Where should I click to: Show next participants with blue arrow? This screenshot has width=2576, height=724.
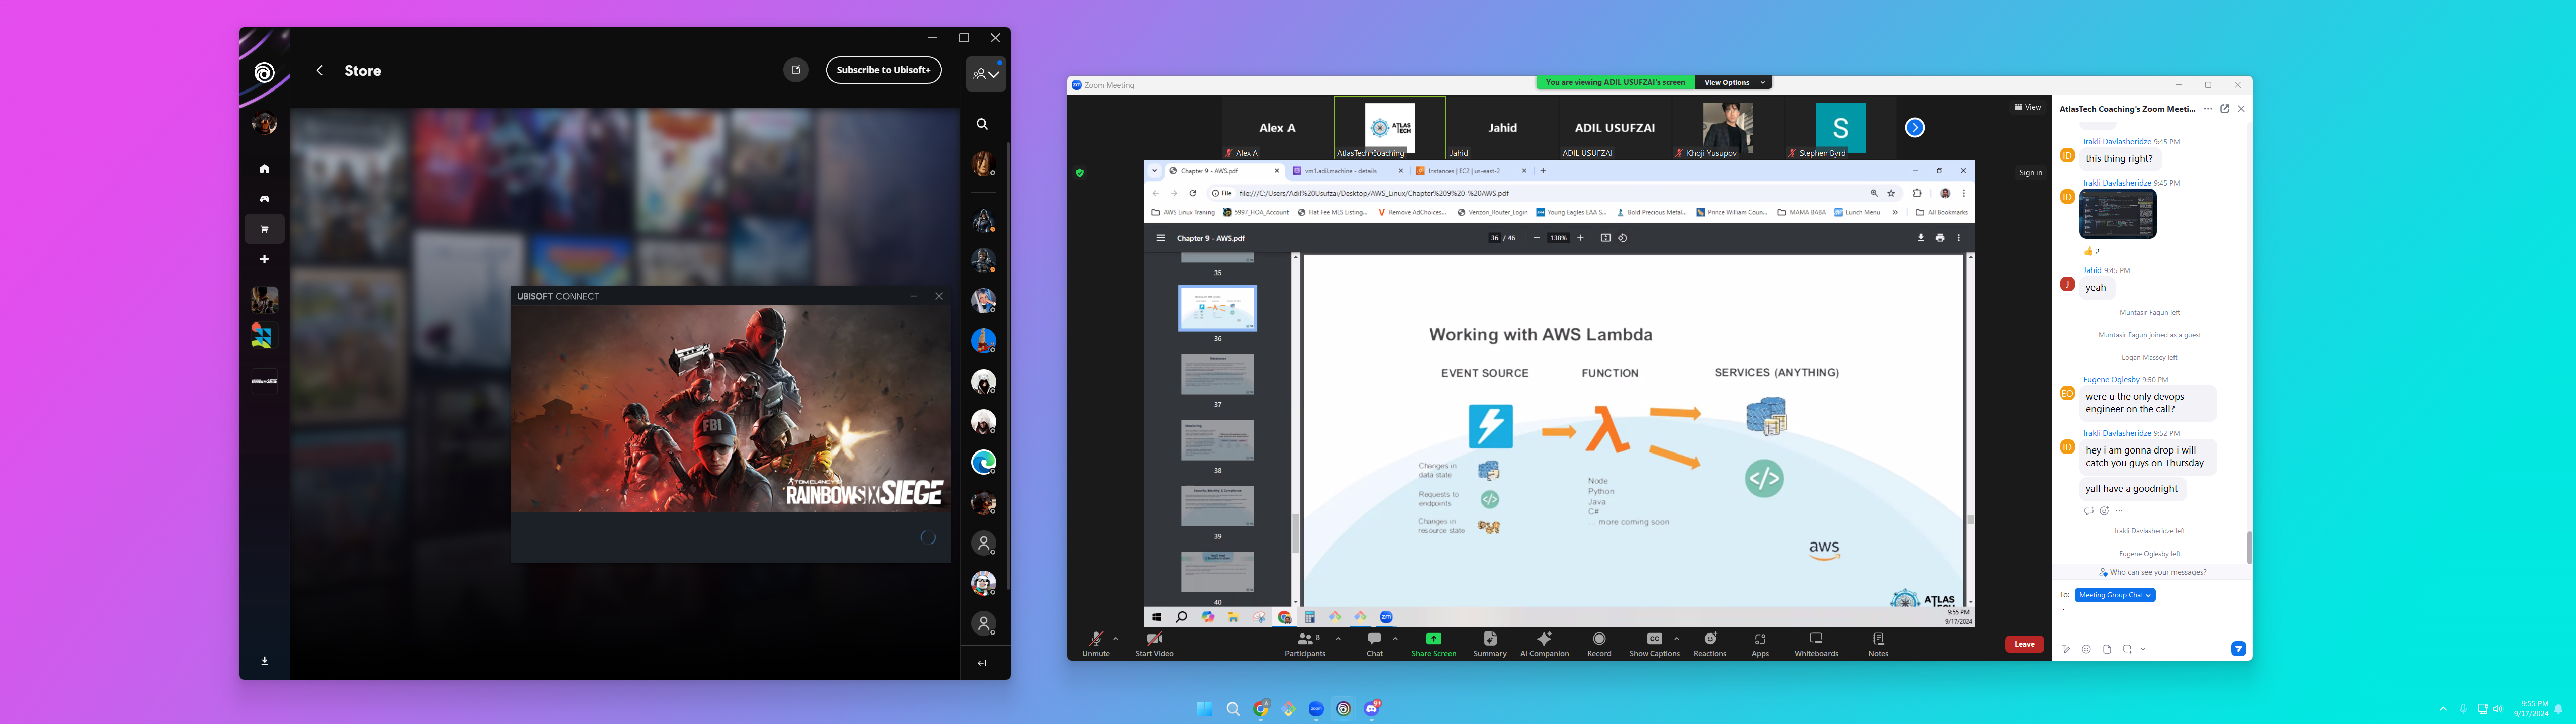coord(1914,127)
